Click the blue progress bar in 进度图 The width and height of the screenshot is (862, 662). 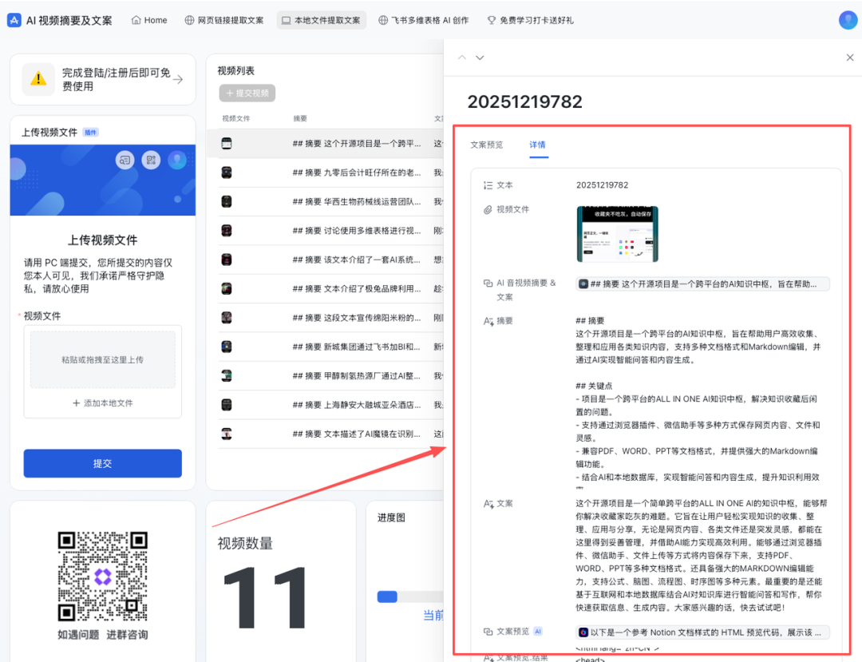click(387, 597)
